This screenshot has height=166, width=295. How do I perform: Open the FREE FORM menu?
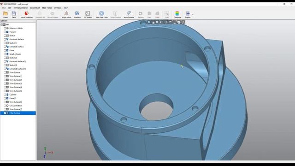pos(47,8)
